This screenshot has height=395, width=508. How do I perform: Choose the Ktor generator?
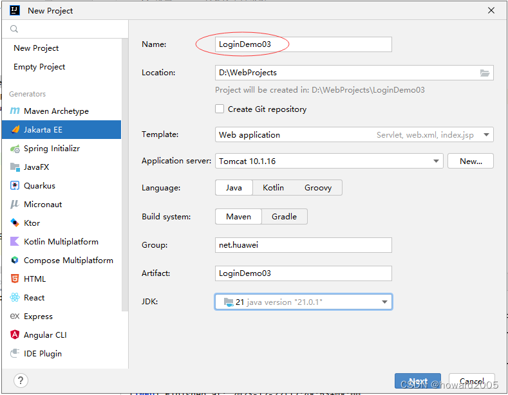(62, 223)
